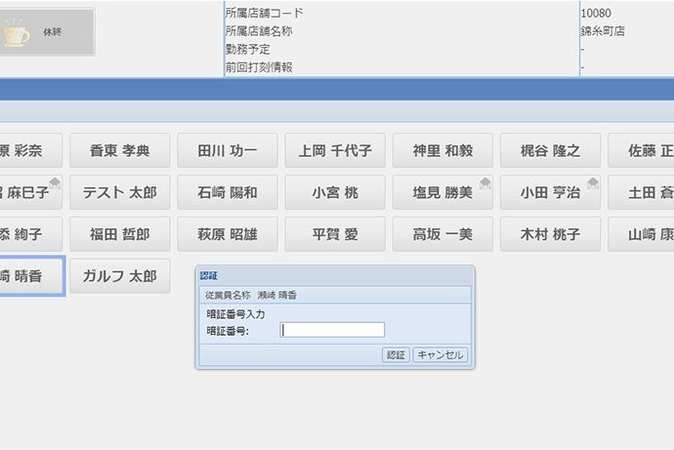
Task: Select employee 上岡 千代子
Action: pyautogui.click(x=335, y=151)
